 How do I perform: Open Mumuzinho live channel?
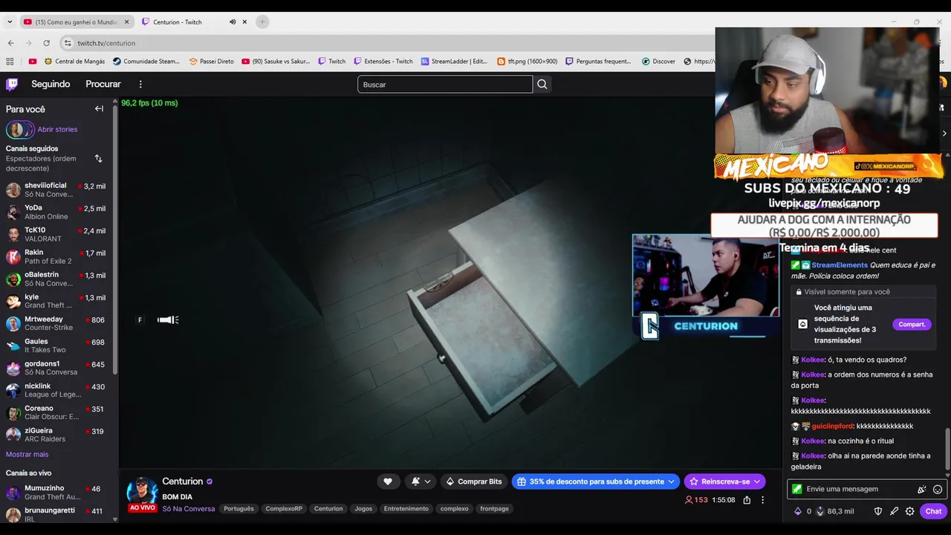56,493
